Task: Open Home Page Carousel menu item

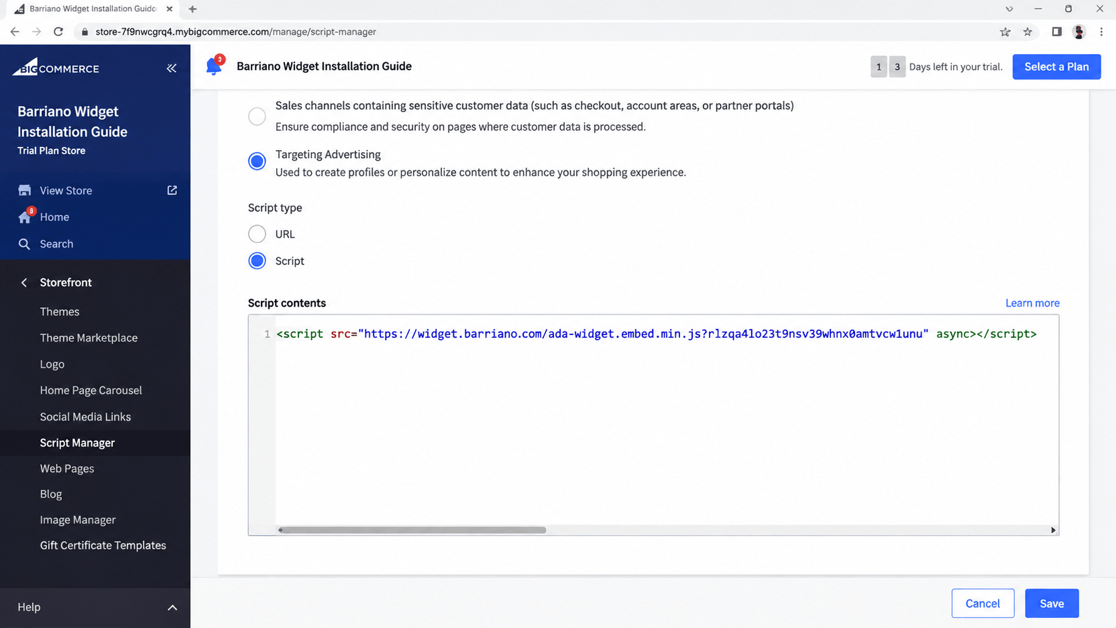Action: 91,390
